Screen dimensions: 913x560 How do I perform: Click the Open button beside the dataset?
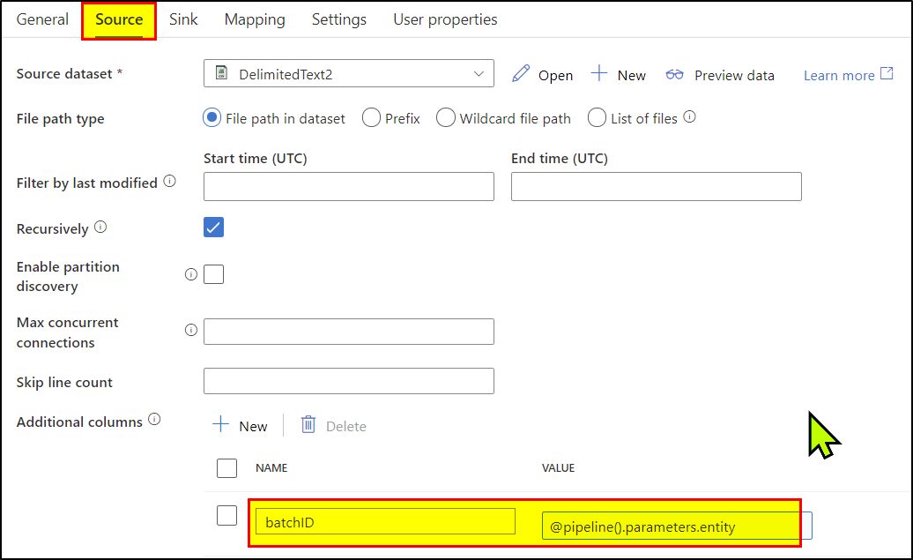[x=553, y=75]
